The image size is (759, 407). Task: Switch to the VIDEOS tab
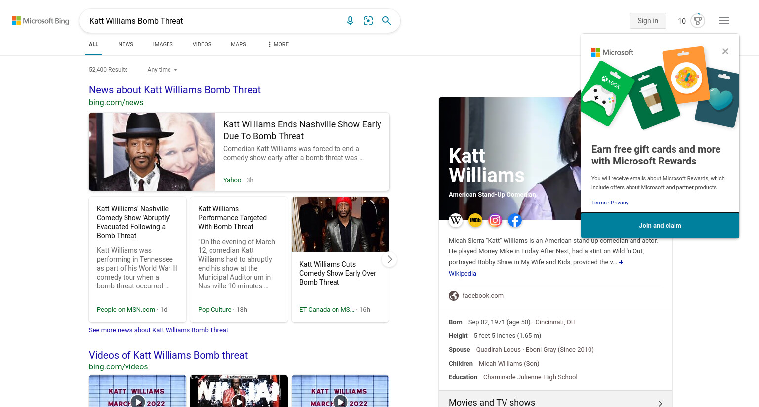202,44
